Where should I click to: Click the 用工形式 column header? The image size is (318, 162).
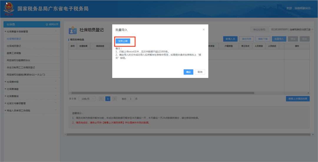245,46
